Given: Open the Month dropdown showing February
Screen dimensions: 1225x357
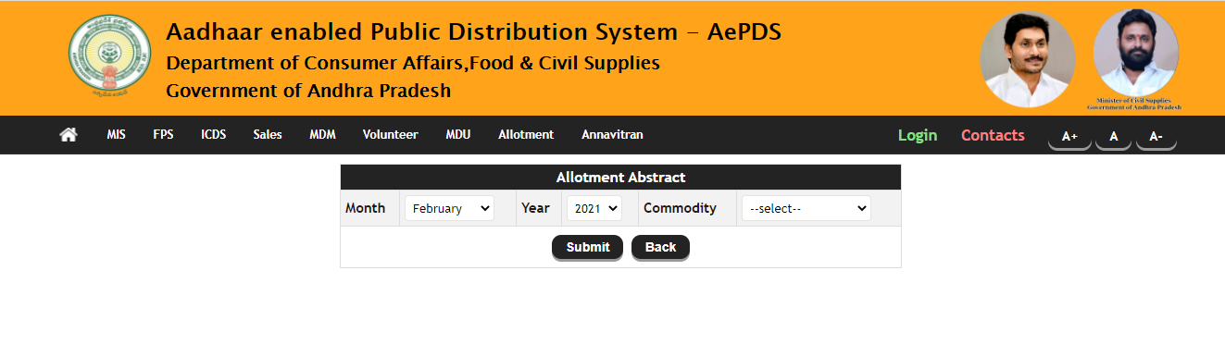Looking at the screenshot, I should tap(449, 208).
